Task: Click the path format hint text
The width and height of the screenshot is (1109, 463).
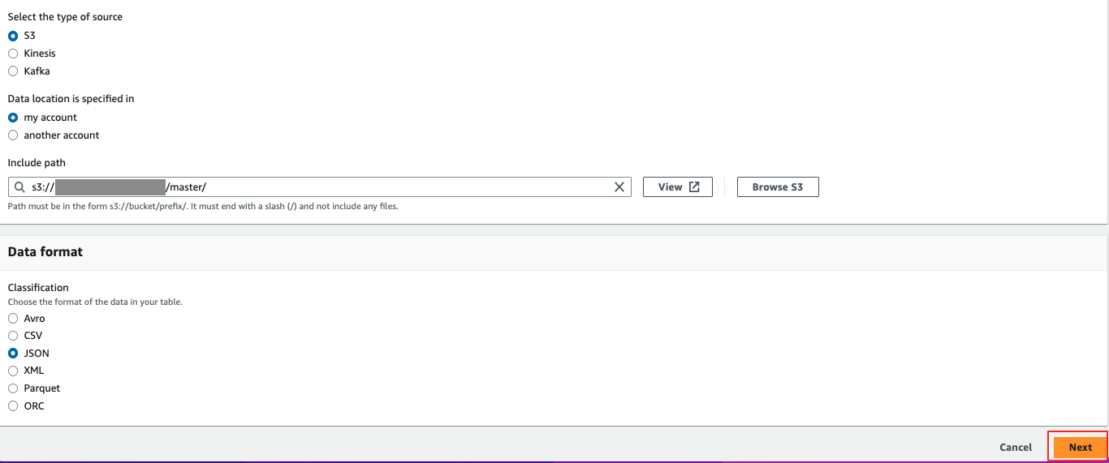Action: click(x=203, y=206)
